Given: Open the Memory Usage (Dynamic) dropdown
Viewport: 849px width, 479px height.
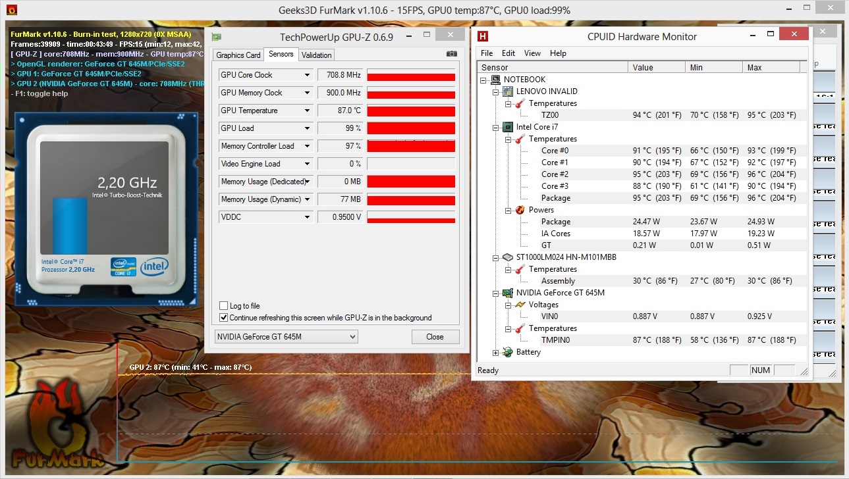Looking at the screenshot, I should (307, 199).
